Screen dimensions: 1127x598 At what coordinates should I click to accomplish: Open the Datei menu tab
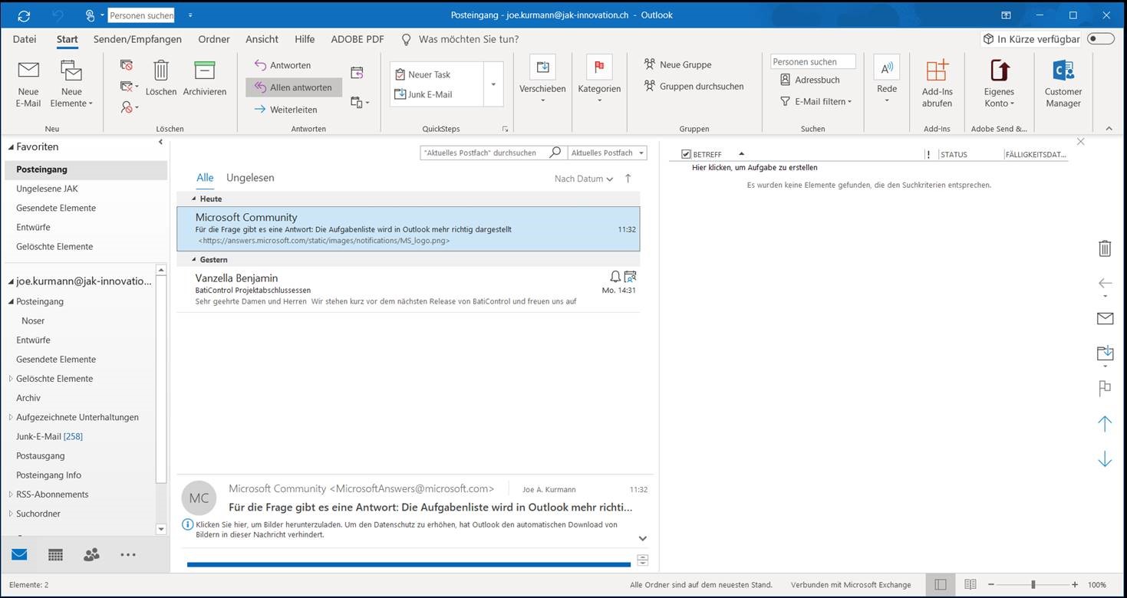[25, 39]
